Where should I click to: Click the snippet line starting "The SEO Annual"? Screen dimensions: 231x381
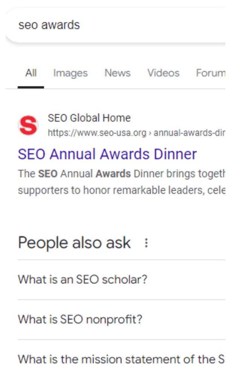click(x=121, y=174)
